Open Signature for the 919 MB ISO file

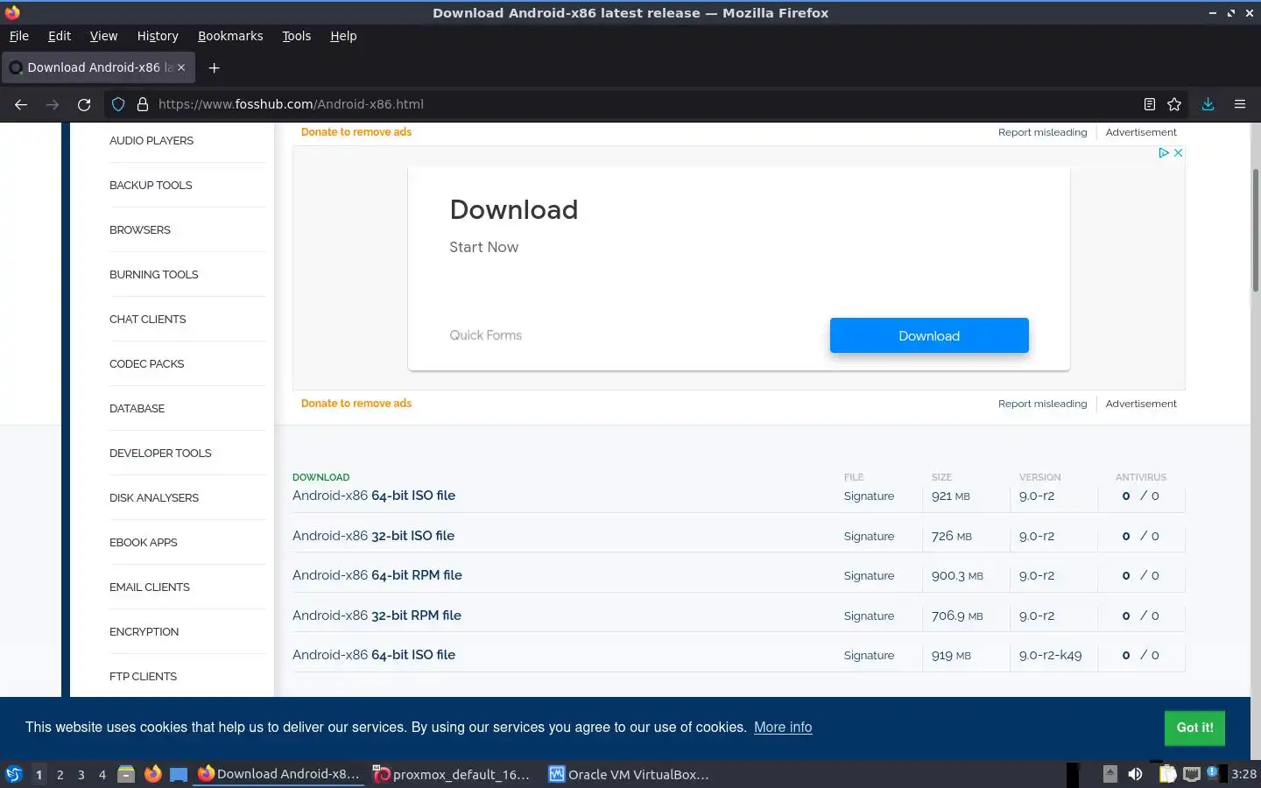click(869, 656)
